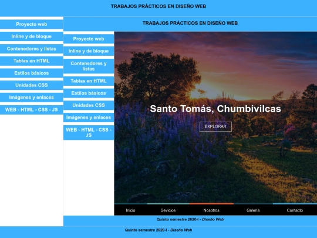Screen dimensions: 317x238
Task: Open Proyecto web in outer left sidebar
Action: point(32,24)
